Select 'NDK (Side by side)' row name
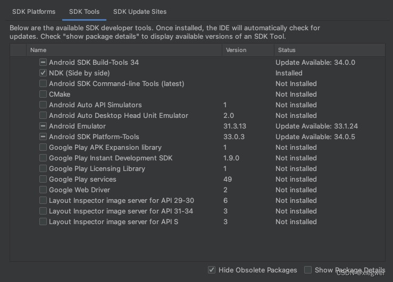 pos(79,73)
